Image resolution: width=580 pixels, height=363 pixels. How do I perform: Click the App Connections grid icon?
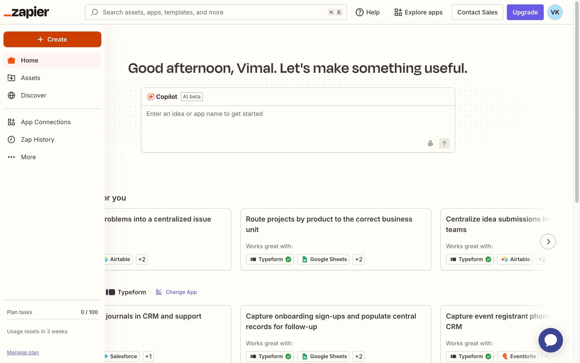click(11, 122)
